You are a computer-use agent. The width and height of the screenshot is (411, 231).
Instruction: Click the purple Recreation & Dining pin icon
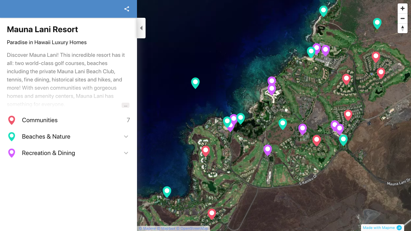(x=11, y=153)
